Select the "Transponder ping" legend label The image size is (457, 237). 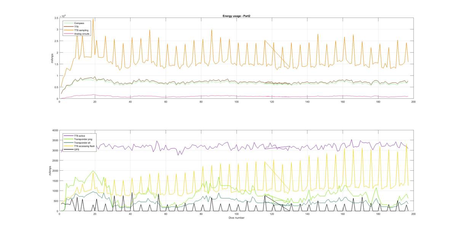pyautogui.click(x=83, y=139)
